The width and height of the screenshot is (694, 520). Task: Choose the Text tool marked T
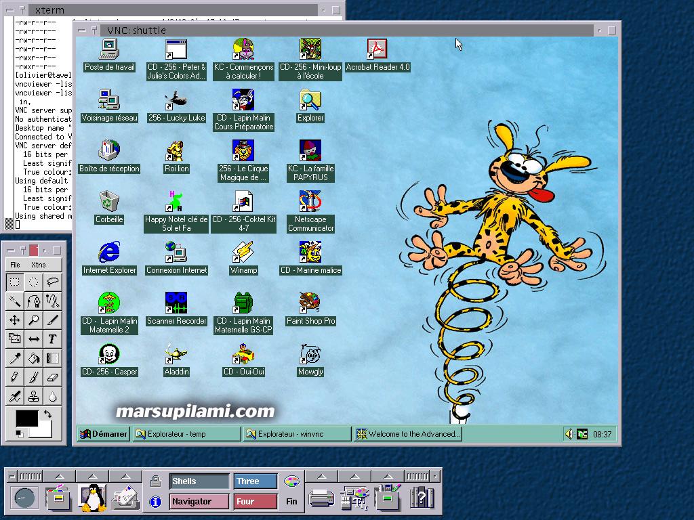tap(52, 339)
